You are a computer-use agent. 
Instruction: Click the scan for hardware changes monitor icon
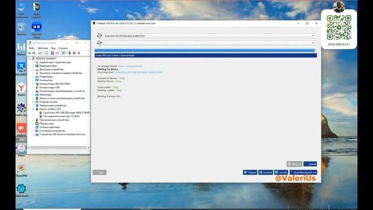pos(64,53)
